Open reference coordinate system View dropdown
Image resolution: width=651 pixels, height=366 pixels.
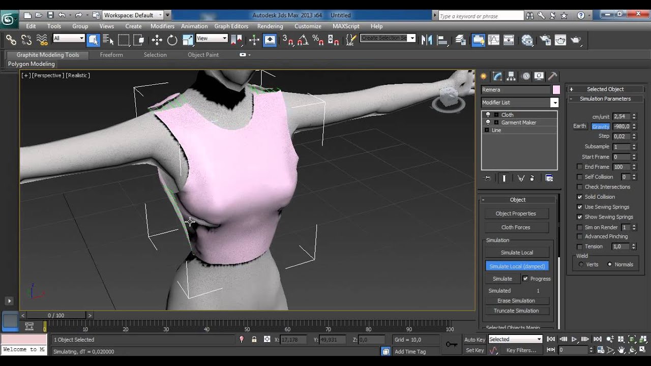tap(212, 38)
